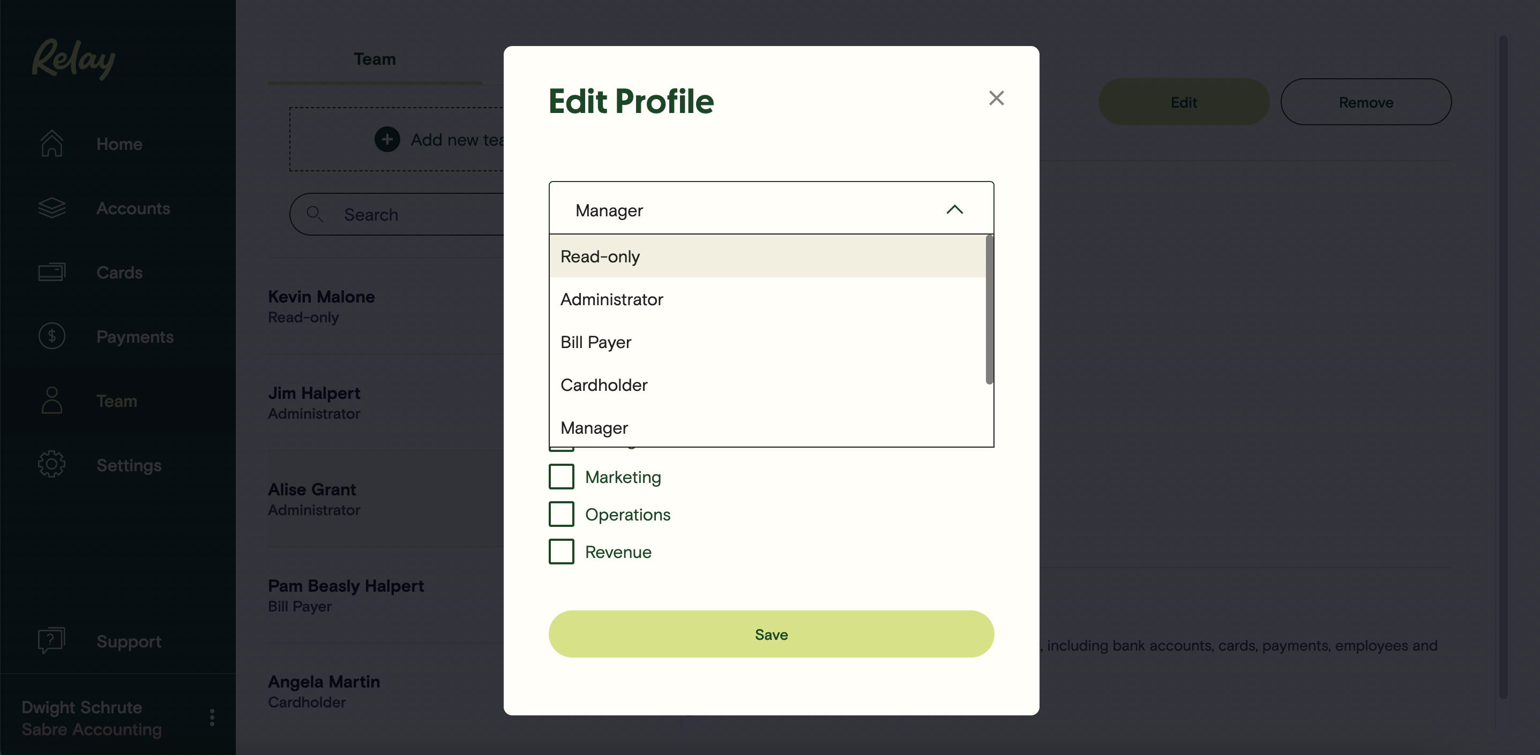Open the Accounts section via its layers icon
The image size is (1540, 755).
click(x=51, y=208)
